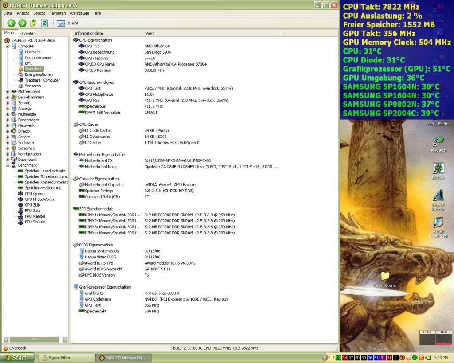Viewport: 454px width, 363px height.
Task: Click the Geräte icon in tree
Action: [x=14, y=137]
